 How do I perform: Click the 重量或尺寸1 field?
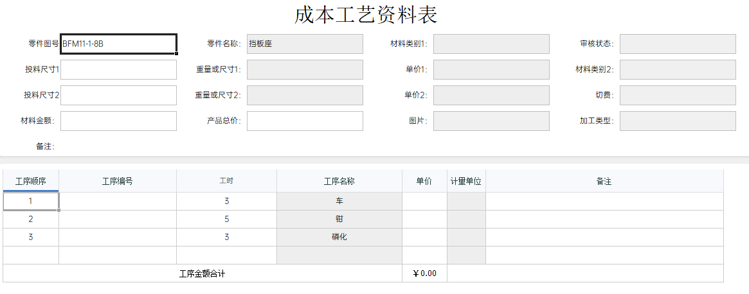click(x=305, y=70)
